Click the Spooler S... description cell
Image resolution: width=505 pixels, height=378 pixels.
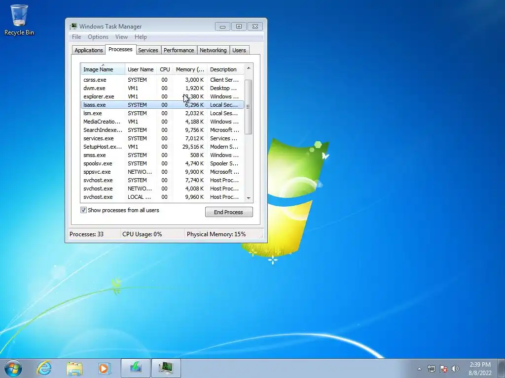pos(224,163)
